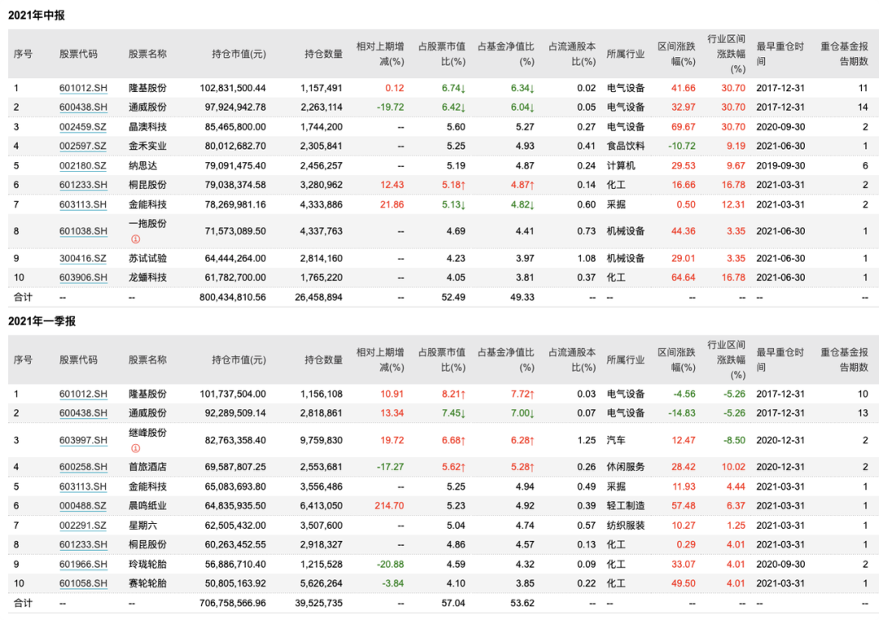This screenshot has width=879, height=620.
Task: Click the 002180.SZ stock code
Action: (x=83, y=165)
